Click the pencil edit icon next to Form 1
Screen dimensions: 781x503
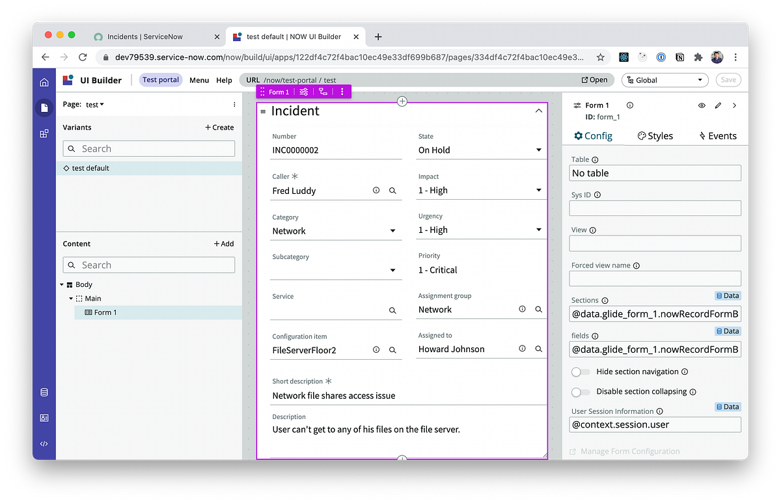click(717, 105)
